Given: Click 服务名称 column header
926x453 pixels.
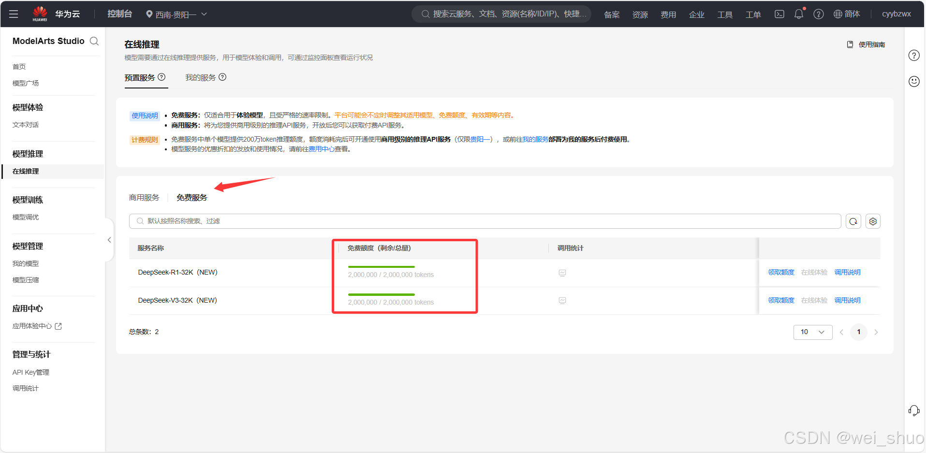Looking at the screenshot, I should pyautogui.click(x=151, y=248).
